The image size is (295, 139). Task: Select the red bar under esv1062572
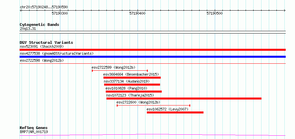(175, 112)
